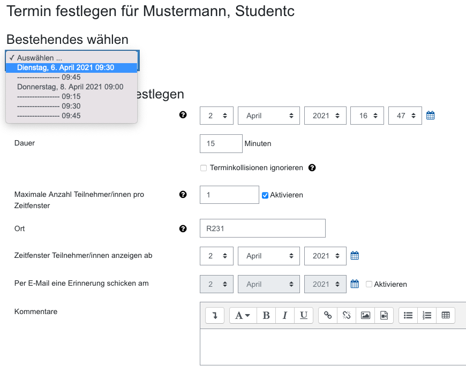The image size is (466, 374).
Task: Click the insert media icon in the editor
Action: click(x=384, y=315)
